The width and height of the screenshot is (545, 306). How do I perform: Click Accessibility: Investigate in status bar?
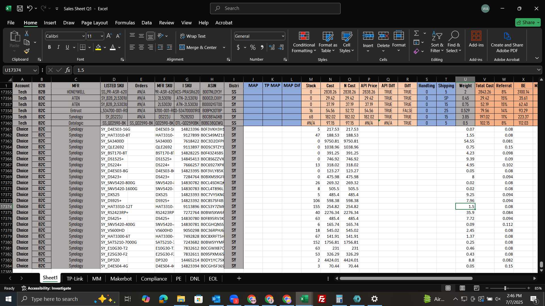47,288
